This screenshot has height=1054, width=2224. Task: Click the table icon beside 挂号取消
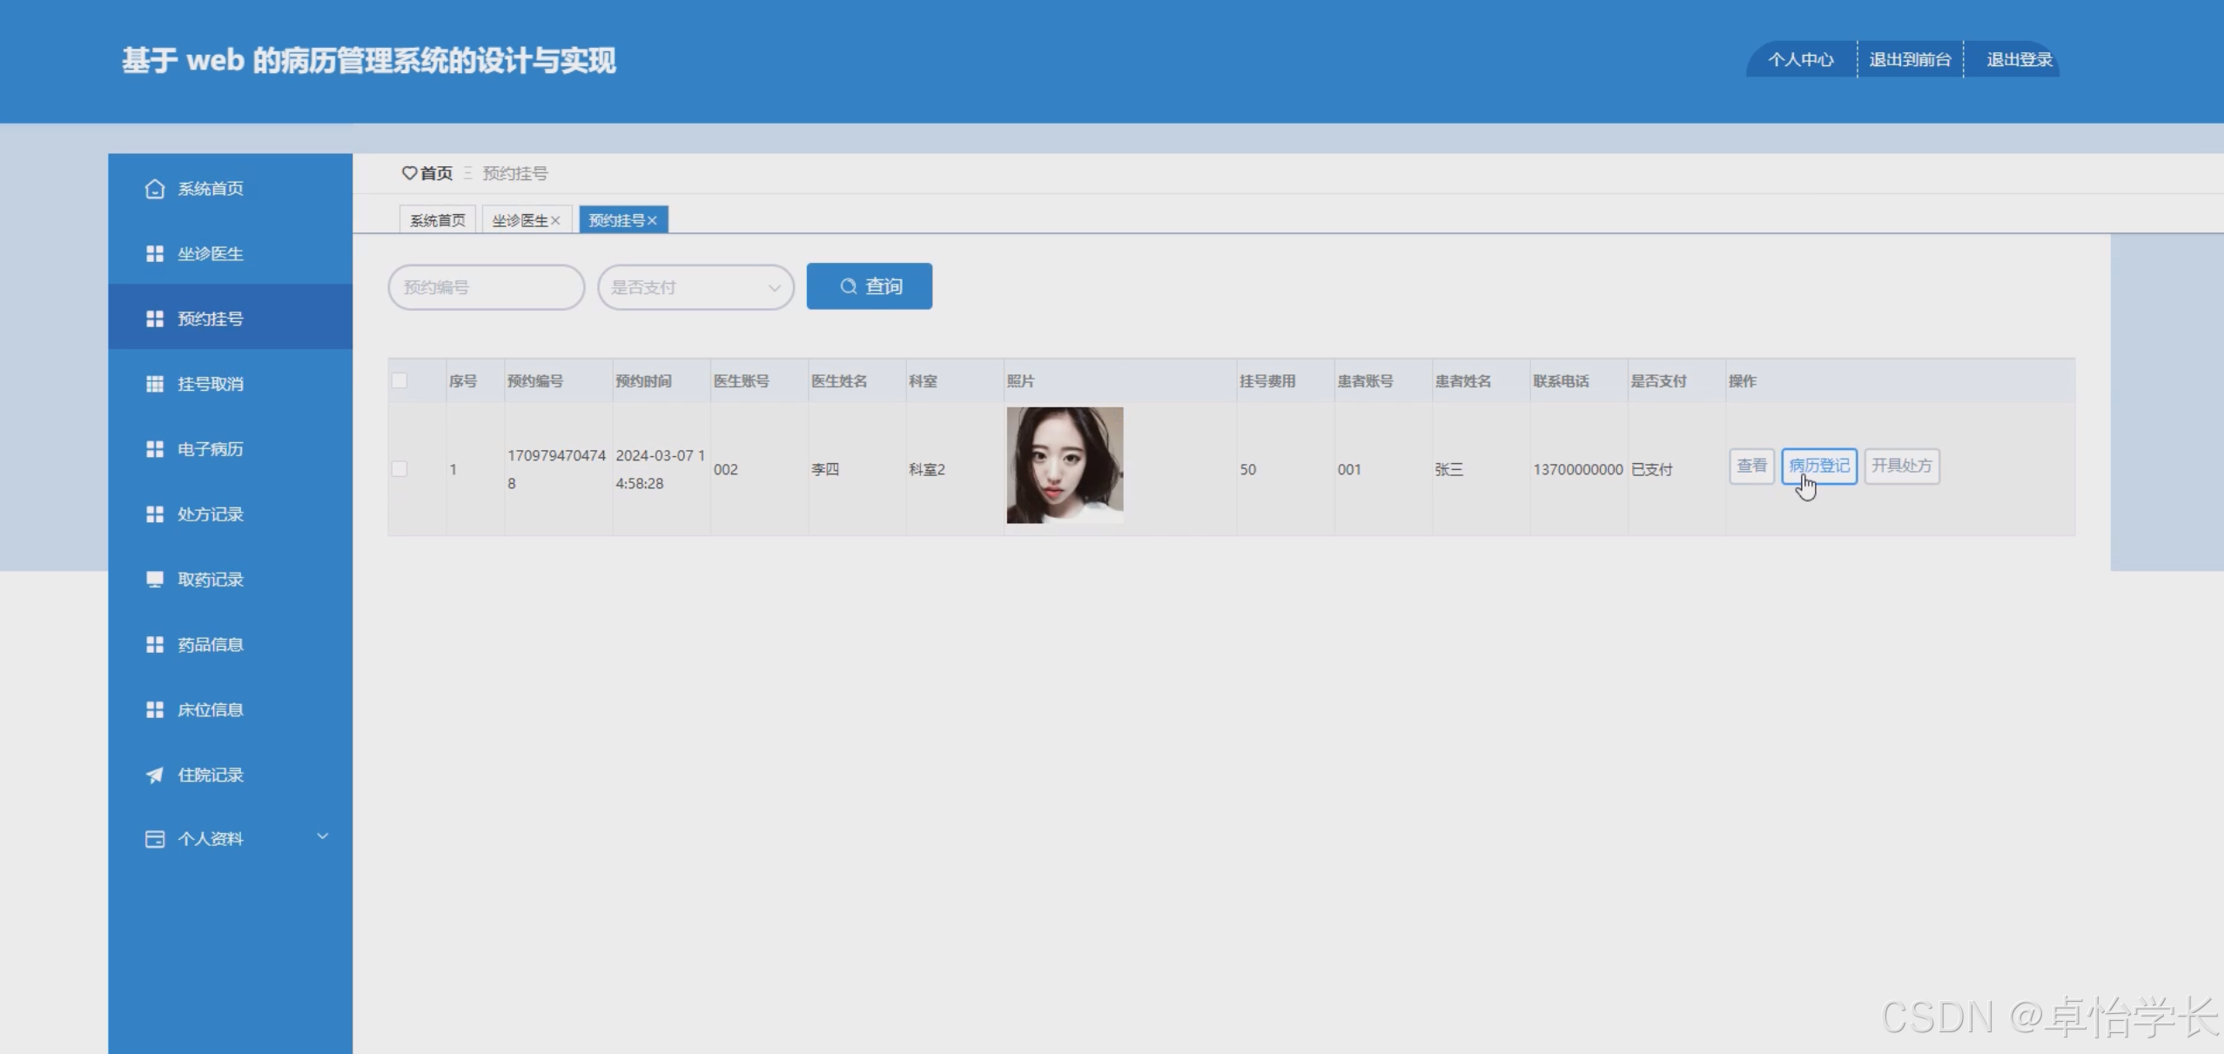tap(154, 384)
